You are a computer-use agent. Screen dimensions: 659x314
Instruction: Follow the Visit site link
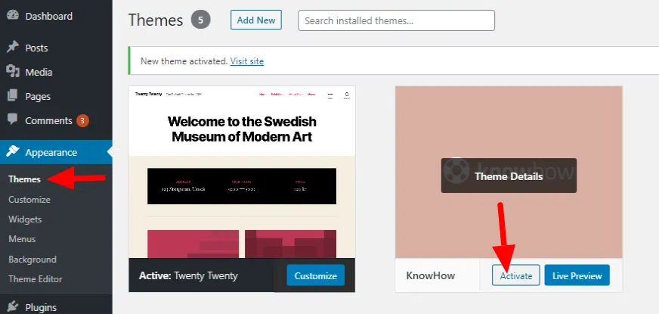pyautogui.click(x=247, y=61)
